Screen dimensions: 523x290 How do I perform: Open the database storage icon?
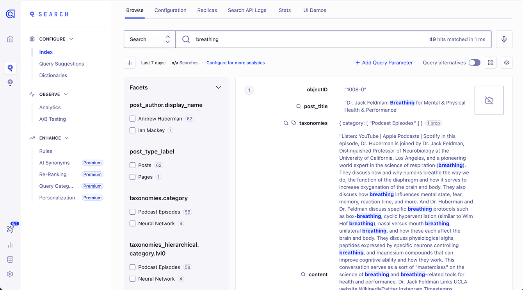(10, 260)
